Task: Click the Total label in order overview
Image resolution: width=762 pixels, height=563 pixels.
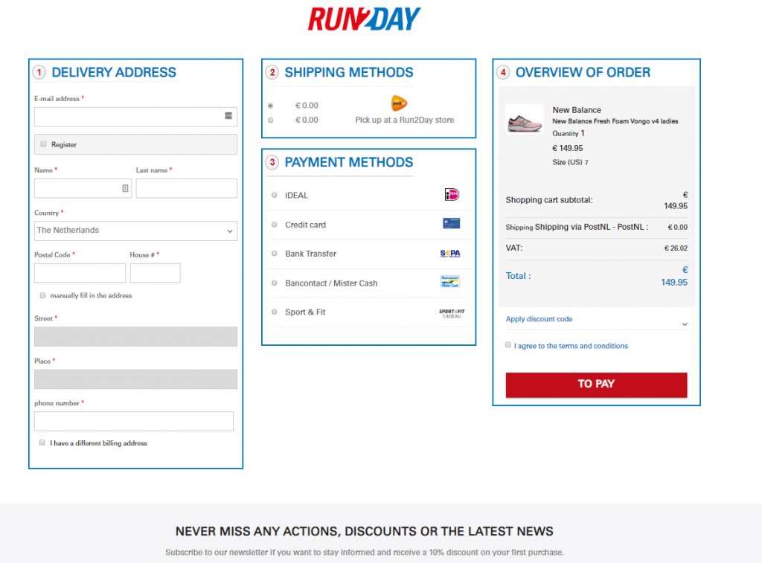Action: (518, 276)
